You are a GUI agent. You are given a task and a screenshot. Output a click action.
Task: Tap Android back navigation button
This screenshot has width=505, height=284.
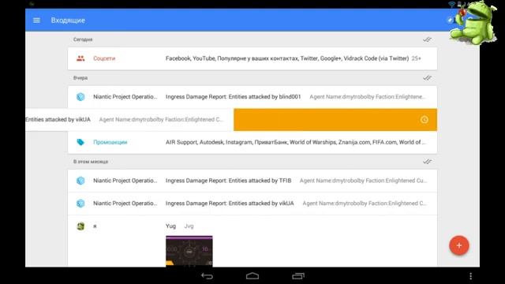(x=207, y=276)
